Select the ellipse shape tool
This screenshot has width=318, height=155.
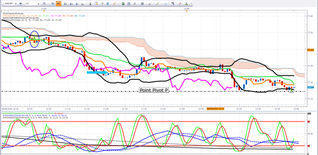click(165, 4)
